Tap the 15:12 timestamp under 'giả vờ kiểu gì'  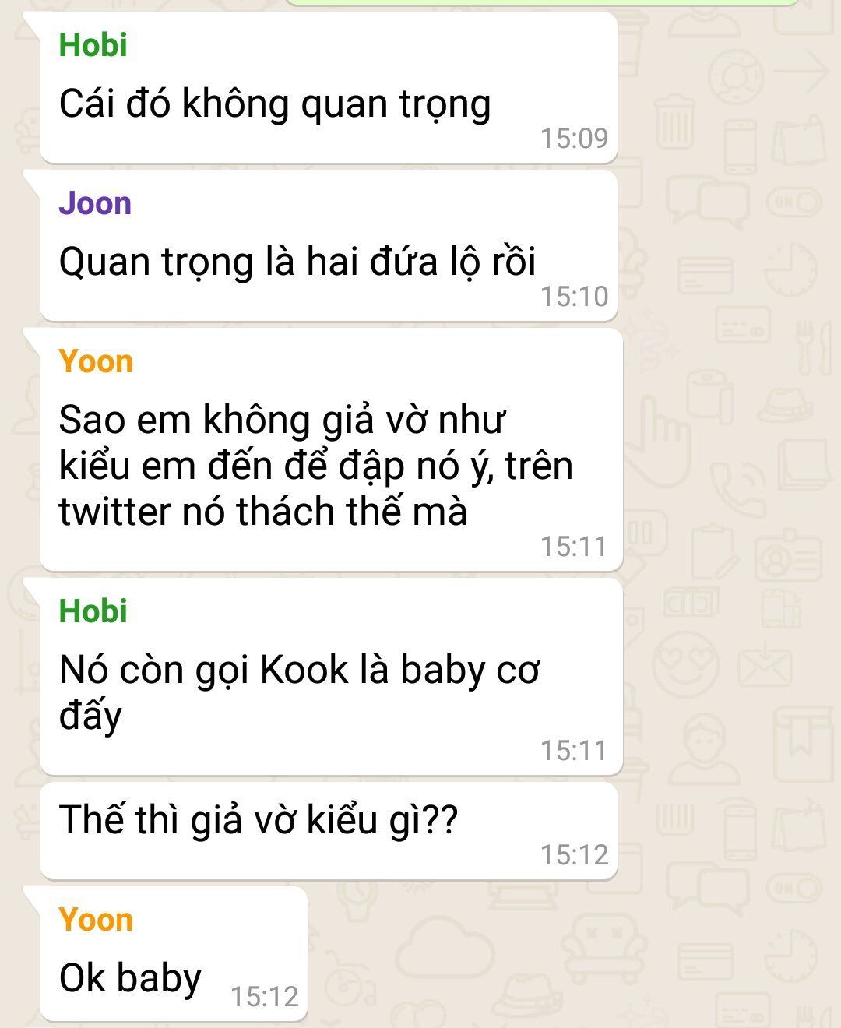coord(574,854)
